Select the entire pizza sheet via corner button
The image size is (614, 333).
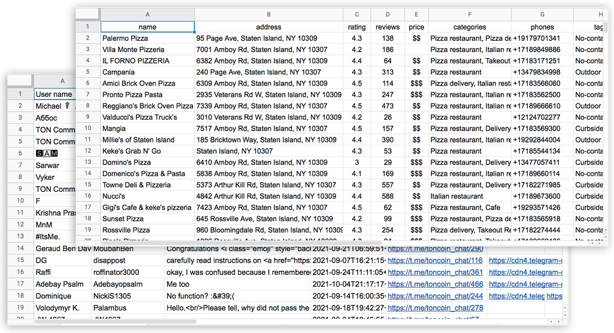tap(88, 14)
